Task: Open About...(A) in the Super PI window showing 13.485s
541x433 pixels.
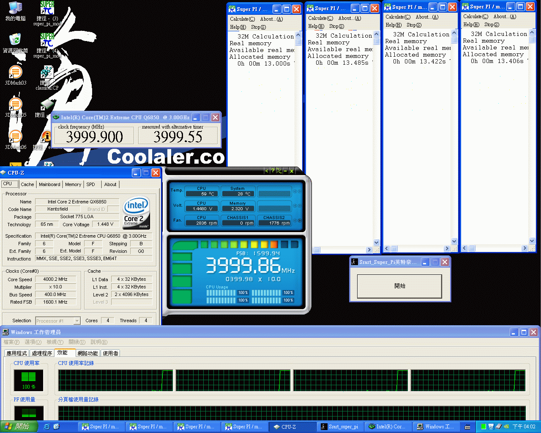Action: (x=350, y=18)
